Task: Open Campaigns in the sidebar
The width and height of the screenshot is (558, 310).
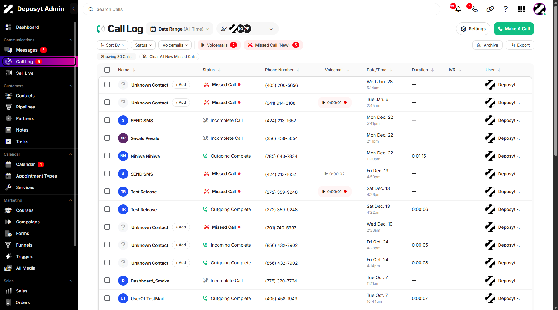Action: coord(28,222)
